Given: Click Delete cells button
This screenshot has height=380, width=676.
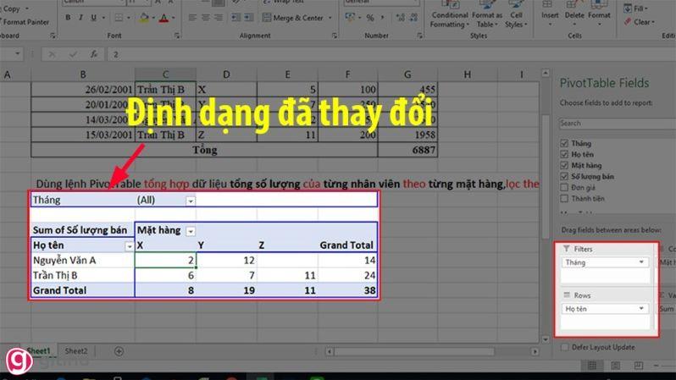Looking at the screenshot, I should coord(574,13).
